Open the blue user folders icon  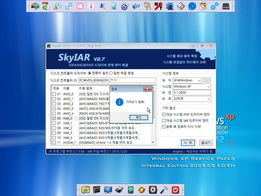(x=169, y=6)
